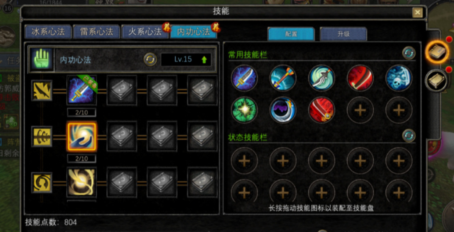Click the blue skull skill in 常用技能栏
454x232 pixels.
(399, 78)
